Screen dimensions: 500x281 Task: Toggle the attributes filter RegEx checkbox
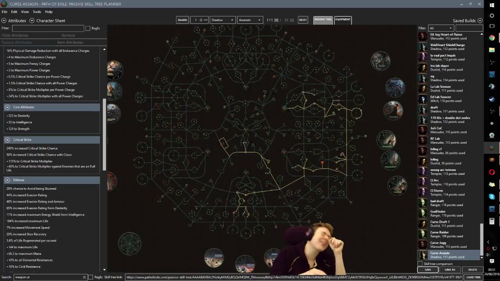click(88, 28)
